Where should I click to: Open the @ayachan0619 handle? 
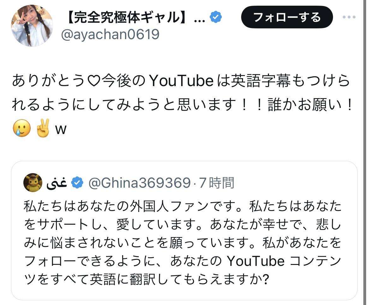(x=110, y=34)
